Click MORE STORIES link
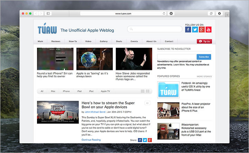 click(x=204, y=76)
